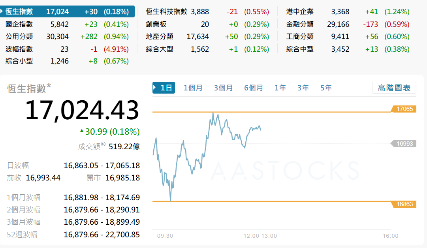Click the grey 16993 previous close marker

404,143
